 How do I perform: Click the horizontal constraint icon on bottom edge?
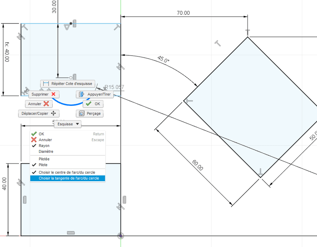71,233
